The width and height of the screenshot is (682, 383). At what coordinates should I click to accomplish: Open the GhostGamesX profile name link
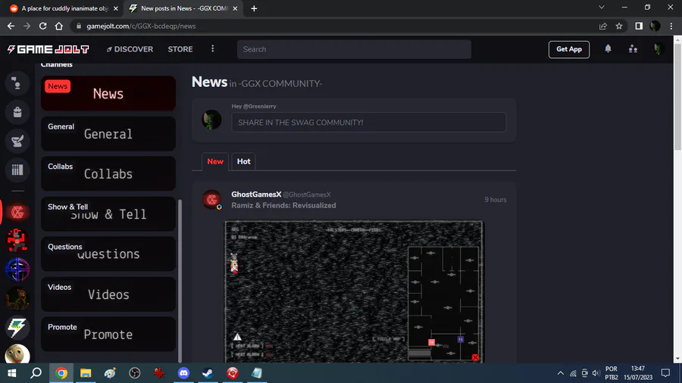pyautogui.click(x=256, y=195)
